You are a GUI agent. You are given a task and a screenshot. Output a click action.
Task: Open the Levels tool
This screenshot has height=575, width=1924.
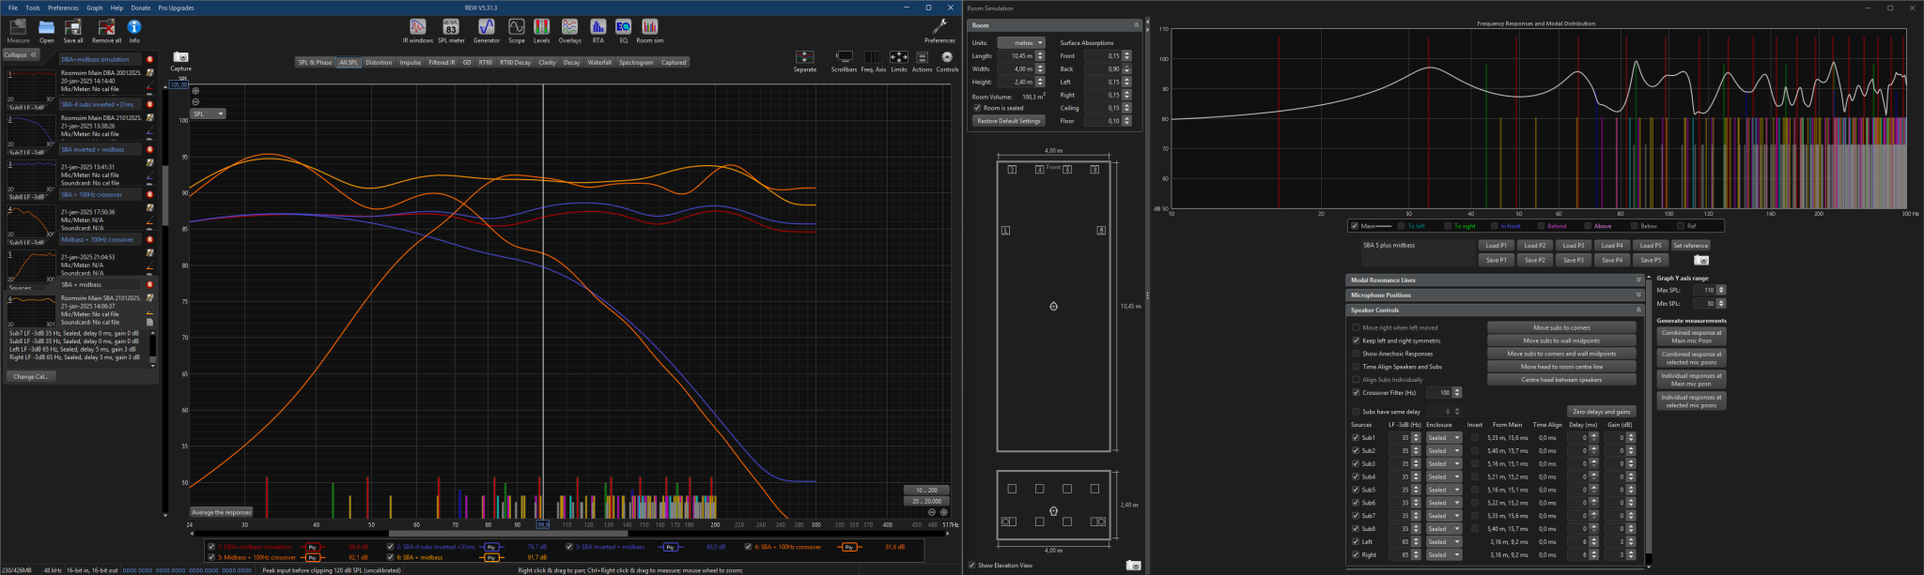pyautogui.click(x=542, y=26)
